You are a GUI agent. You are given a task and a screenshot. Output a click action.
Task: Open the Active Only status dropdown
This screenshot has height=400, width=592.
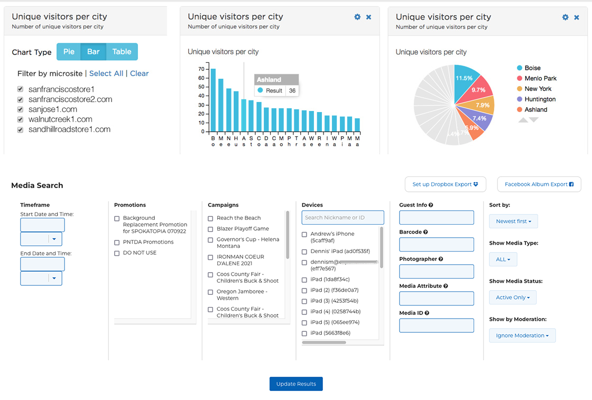point(513,297)
